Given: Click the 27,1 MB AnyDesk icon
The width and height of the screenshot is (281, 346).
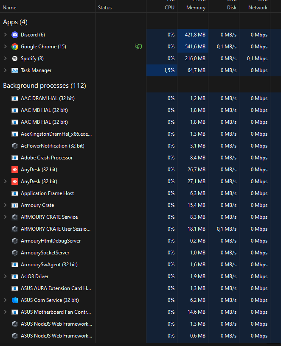Looking at the screenshot, I should [15, 181].
